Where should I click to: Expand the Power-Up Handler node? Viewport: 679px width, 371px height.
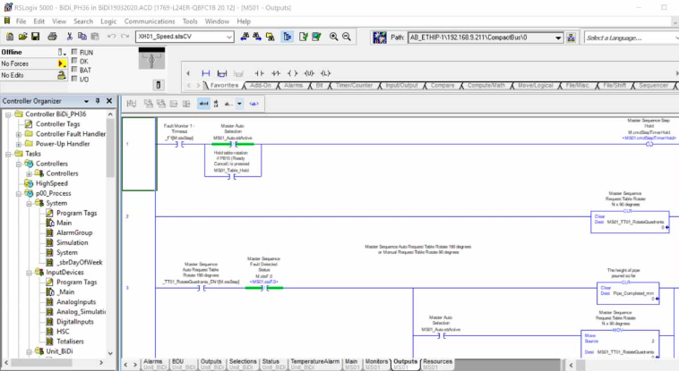click(x=19, y=145)
